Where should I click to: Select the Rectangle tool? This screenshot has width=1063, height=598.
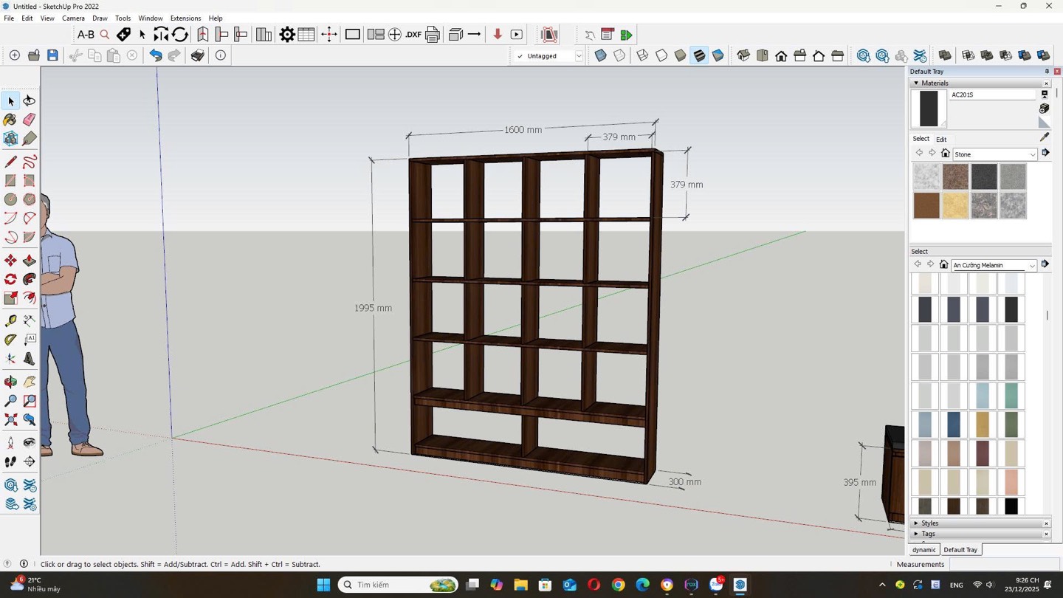pyautogui.click(x=10, y=180)
